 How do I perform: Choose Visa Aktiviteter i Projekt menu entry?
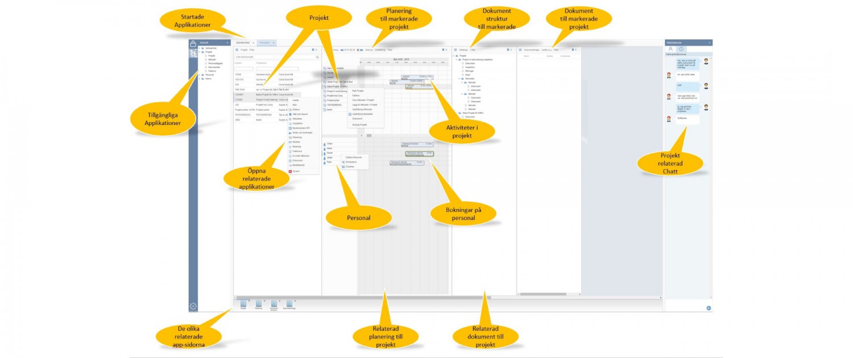pos(363,100)
